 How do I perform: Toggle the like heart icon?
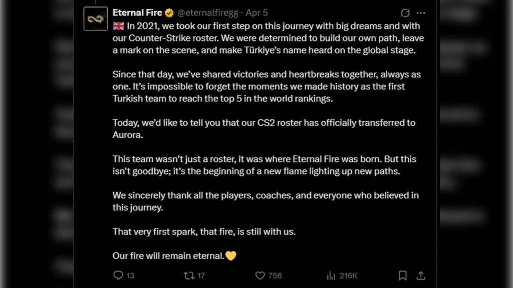[260, 275]
